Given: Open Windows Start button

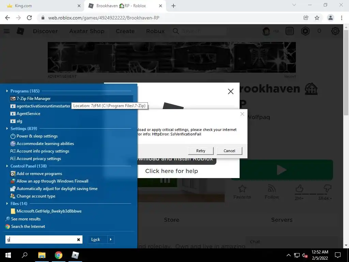Looking at the screenshot, I should (x=8, y=255).
